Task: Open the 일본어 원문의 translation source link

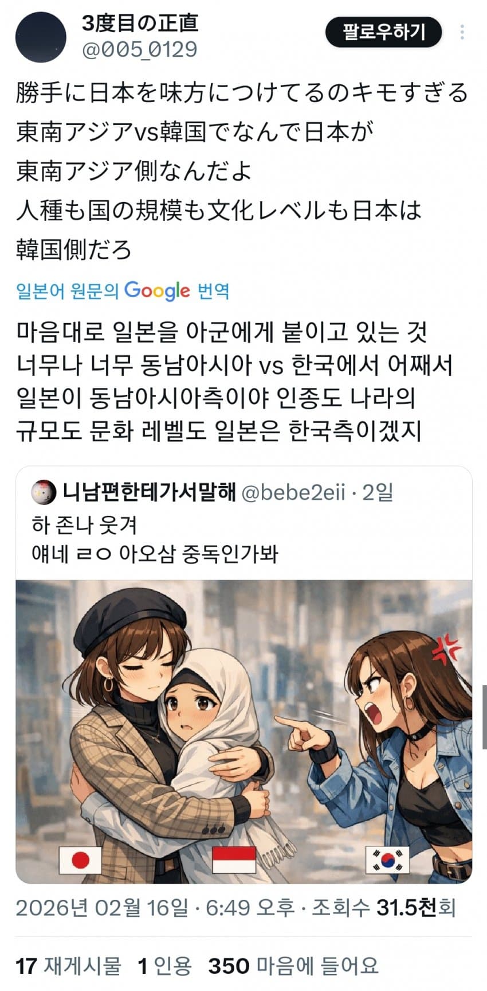Action: [68, 291]
